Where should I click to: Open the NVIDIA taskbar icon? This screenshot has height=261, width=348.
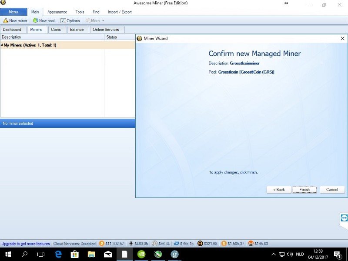(141, 254)
